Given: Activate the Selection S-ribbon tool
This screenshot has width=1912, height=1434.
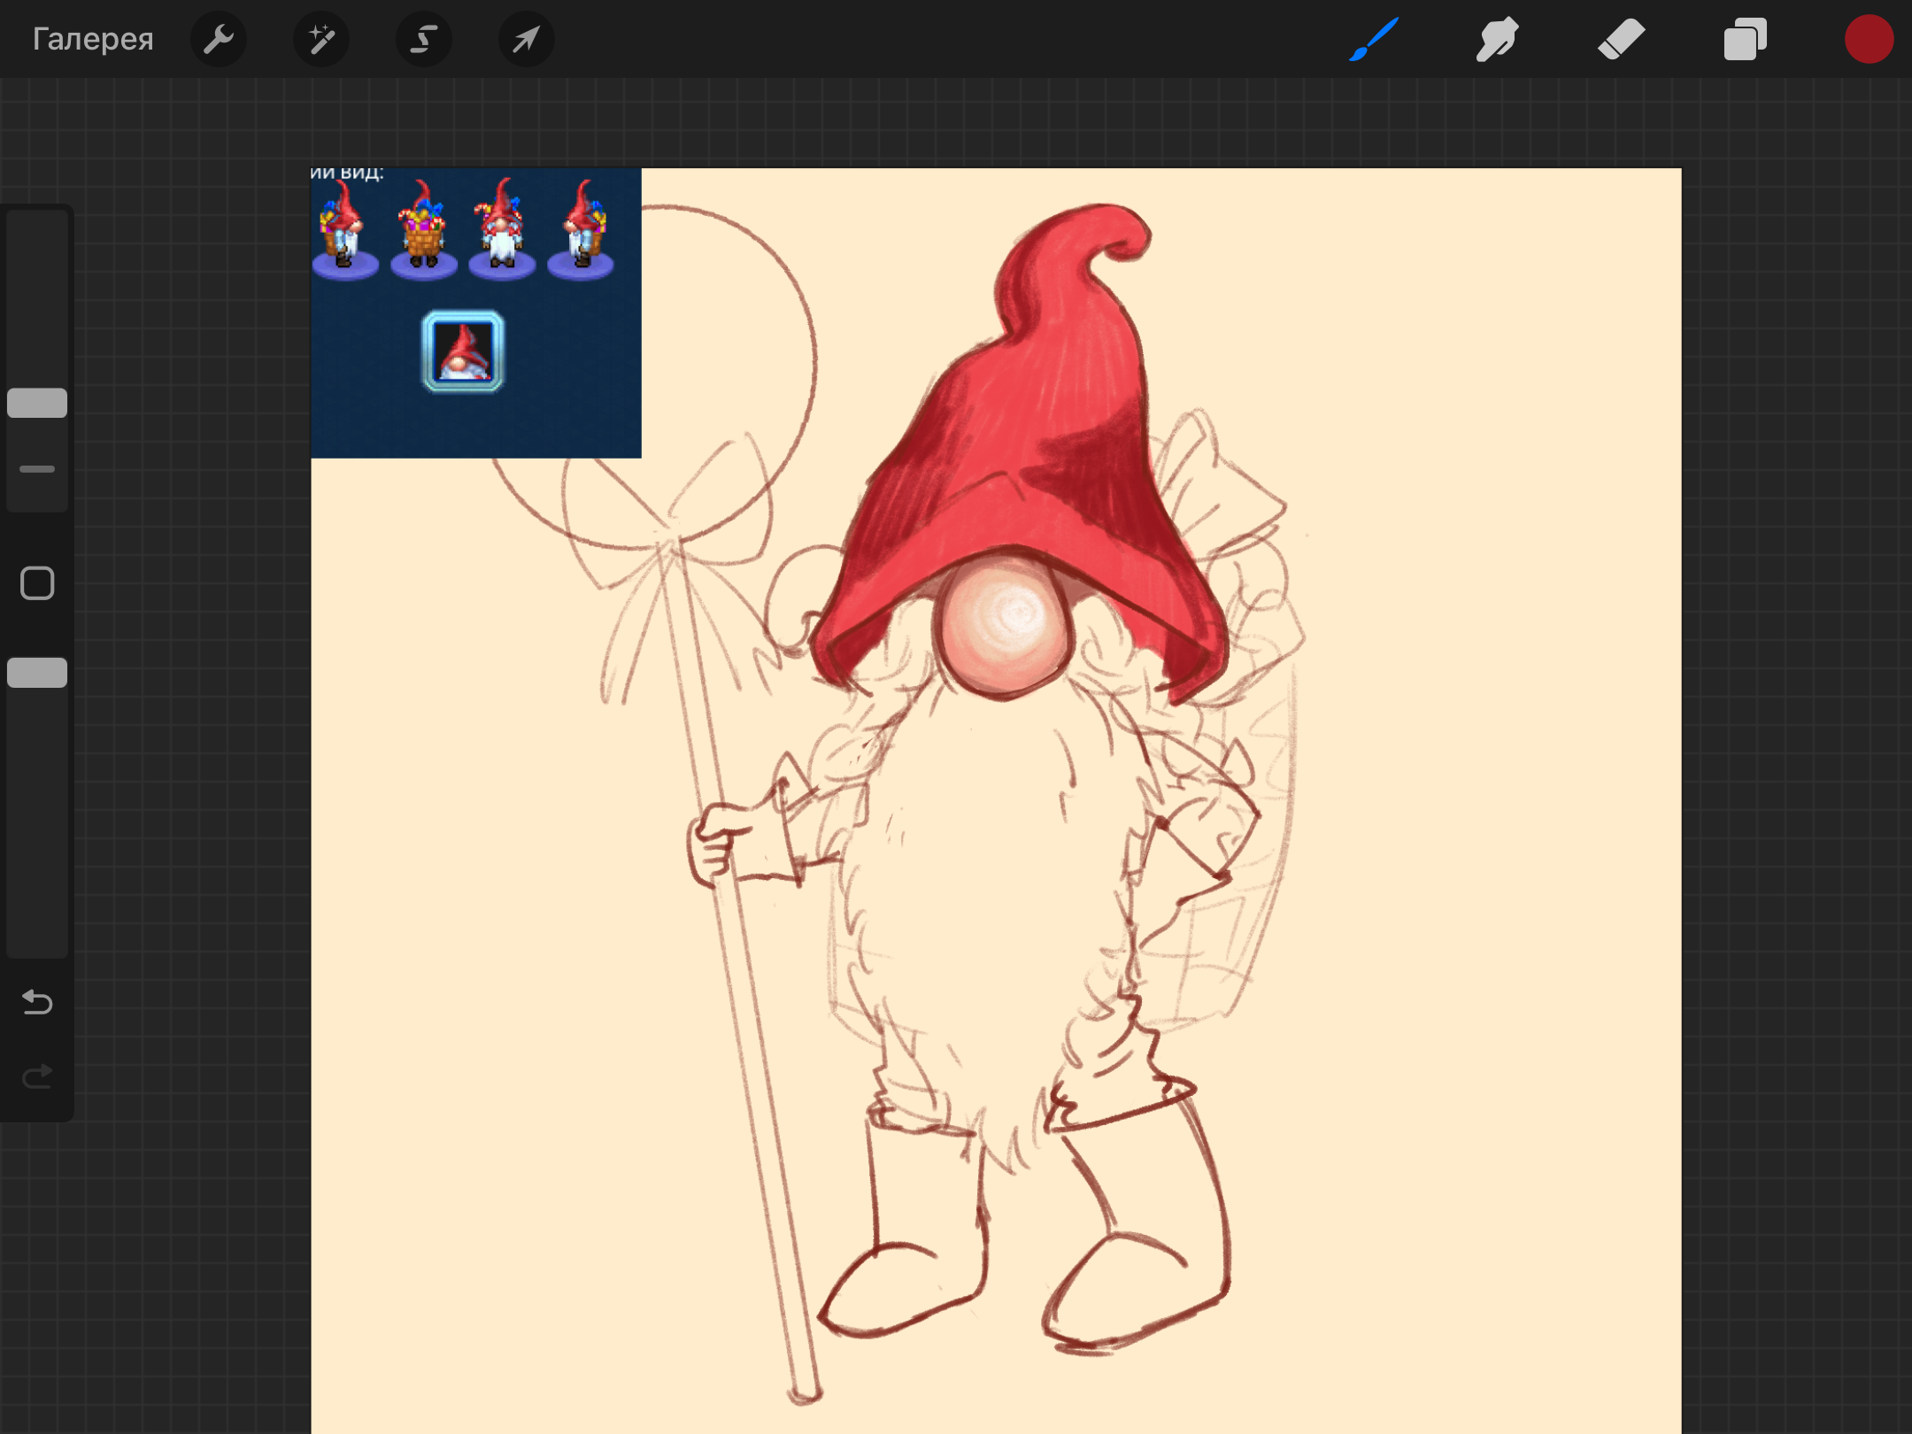Looking at the screenshot, I should pos(424,39).
